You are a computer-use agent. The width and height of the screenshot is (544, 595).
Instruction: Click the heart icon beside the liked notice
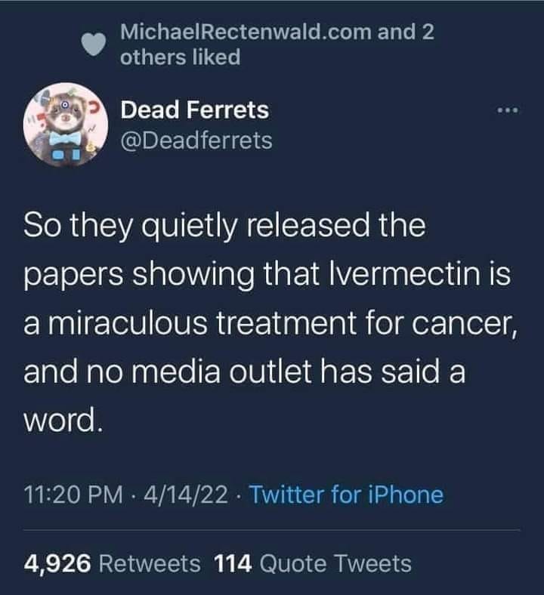[93, 45]
